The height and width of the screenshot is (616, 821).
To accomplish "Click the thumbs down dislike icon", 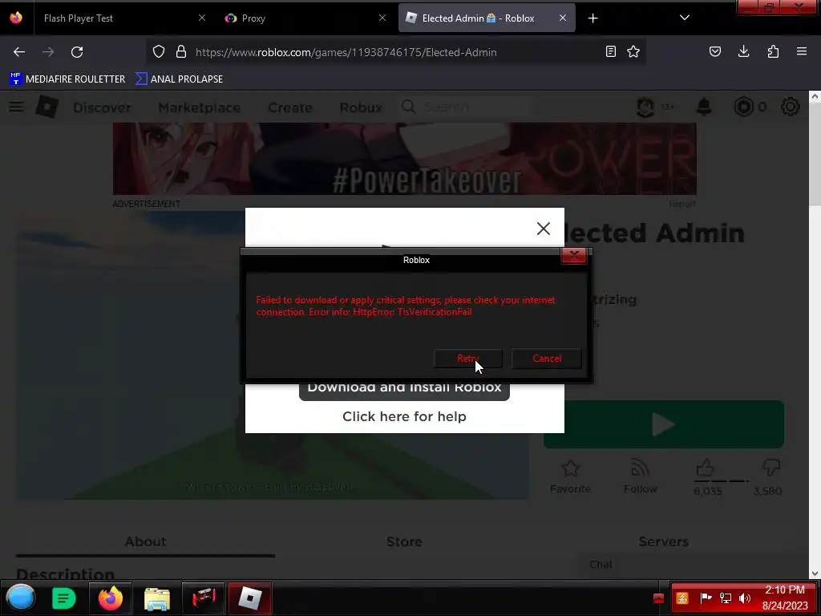I will pyautogui.click(x=771, y=467).
